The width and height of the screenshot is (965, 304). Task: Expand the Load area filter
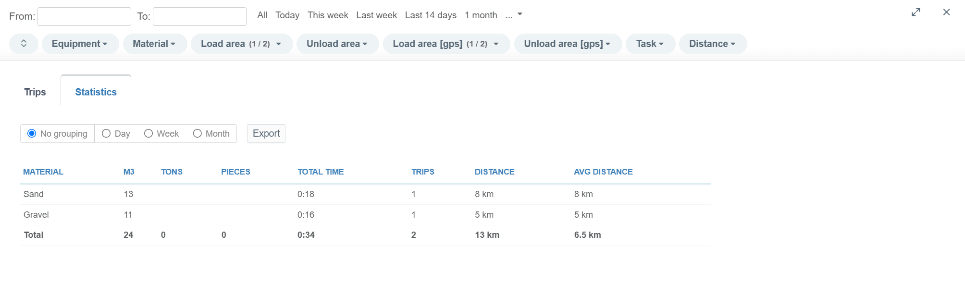tap(241, 44)
